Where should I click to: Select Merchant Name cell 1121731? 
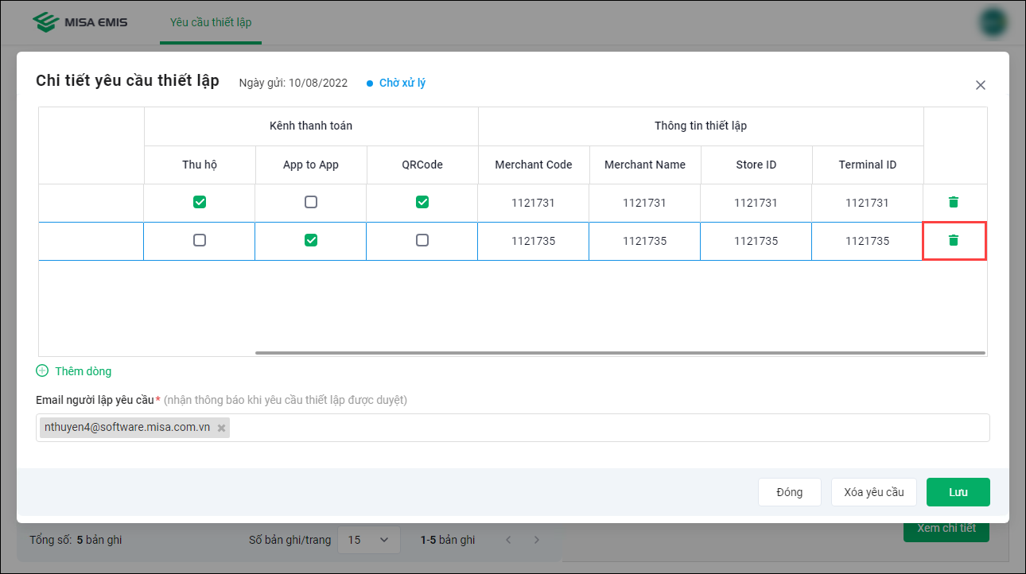(x=645, y=203)
